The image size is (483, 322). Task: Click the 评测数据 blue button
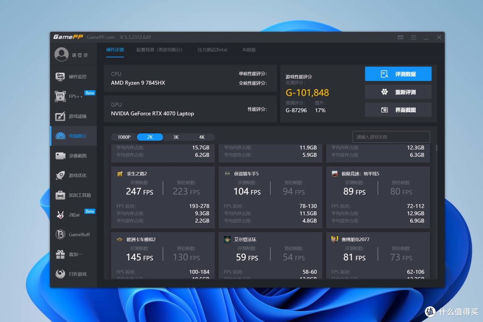pyautogui.click(x=398, y=74)
